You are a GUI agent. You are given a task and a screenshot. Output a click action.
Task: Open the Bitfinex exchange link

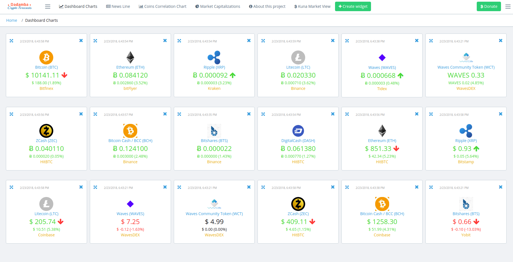[x=46, y=88]
